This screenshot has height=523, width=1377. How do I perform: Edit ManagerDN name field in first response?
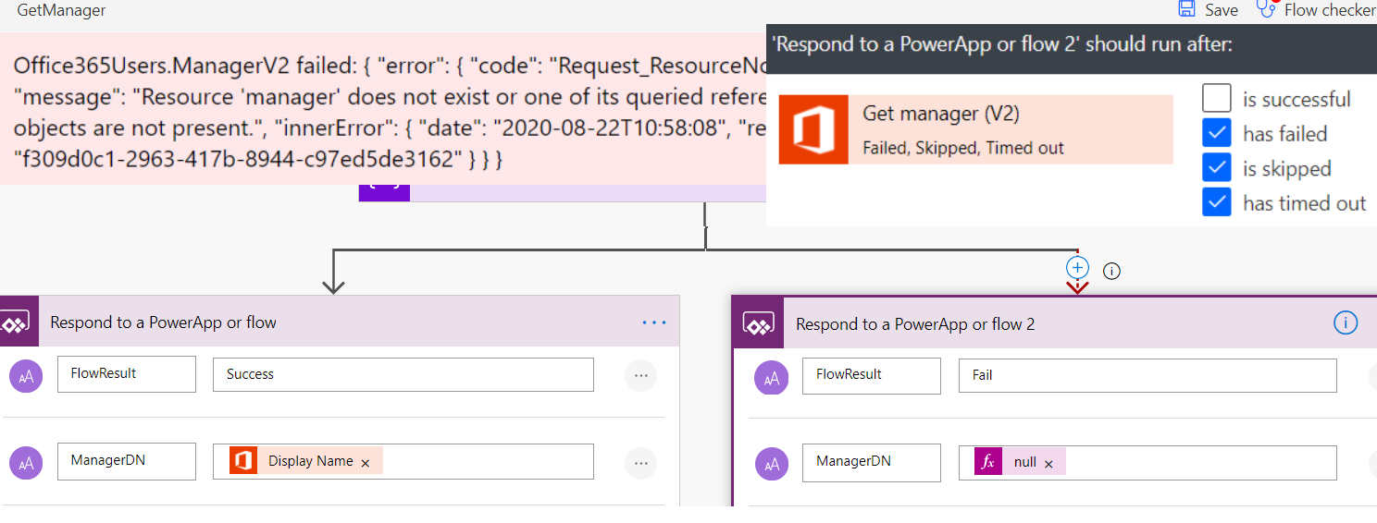point(127,461)
